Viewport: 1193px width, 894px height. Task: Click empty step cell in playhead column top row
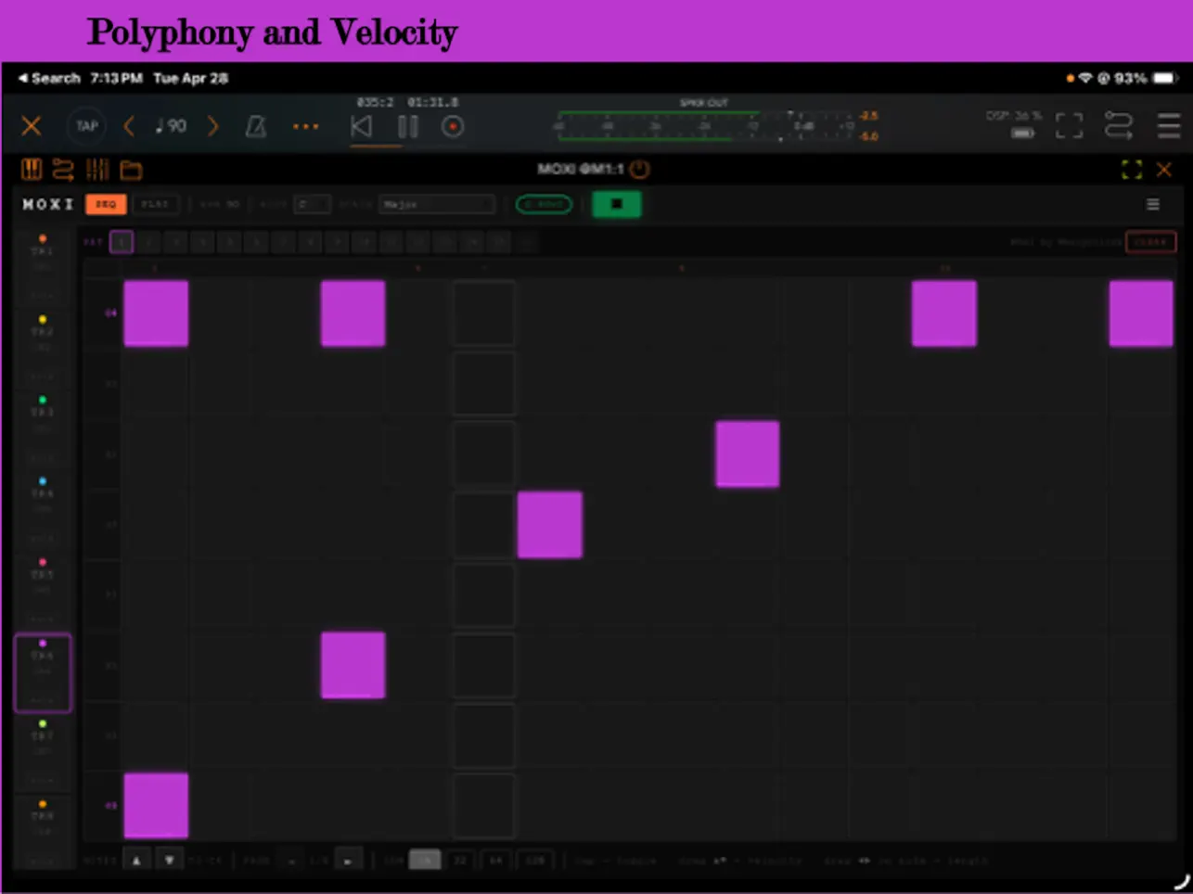tap(483, 313)
